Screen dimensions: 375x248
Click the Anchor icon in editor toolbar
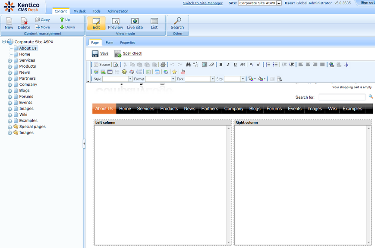pyautogui.click(x=346, y=65)
